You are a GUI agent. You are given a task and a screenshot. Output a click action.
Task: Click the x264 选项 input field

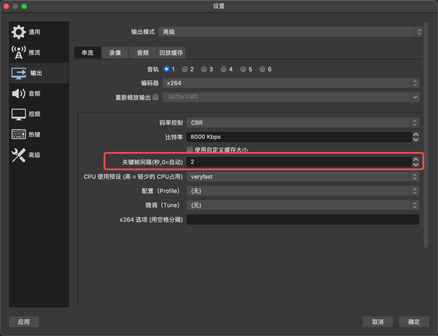coord(302,219)
